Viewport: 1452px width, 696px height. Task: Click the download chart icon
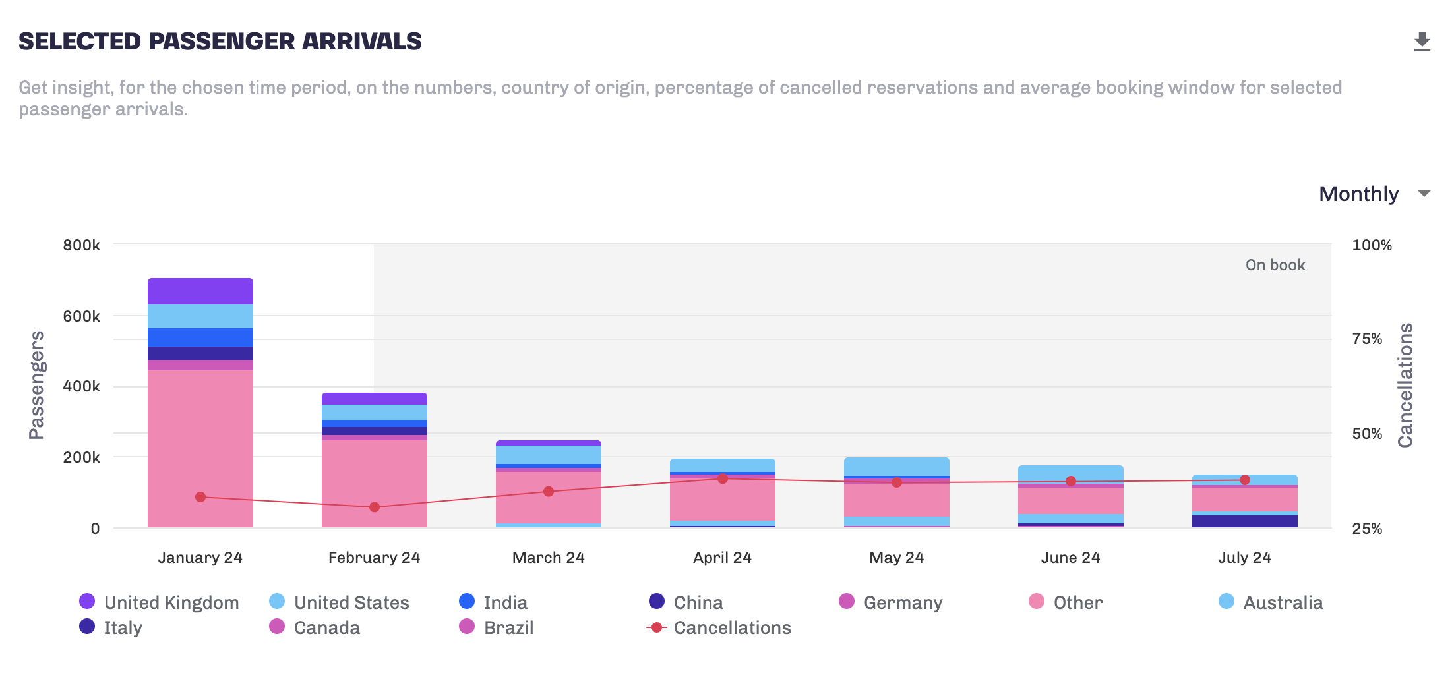[1422, 42]
